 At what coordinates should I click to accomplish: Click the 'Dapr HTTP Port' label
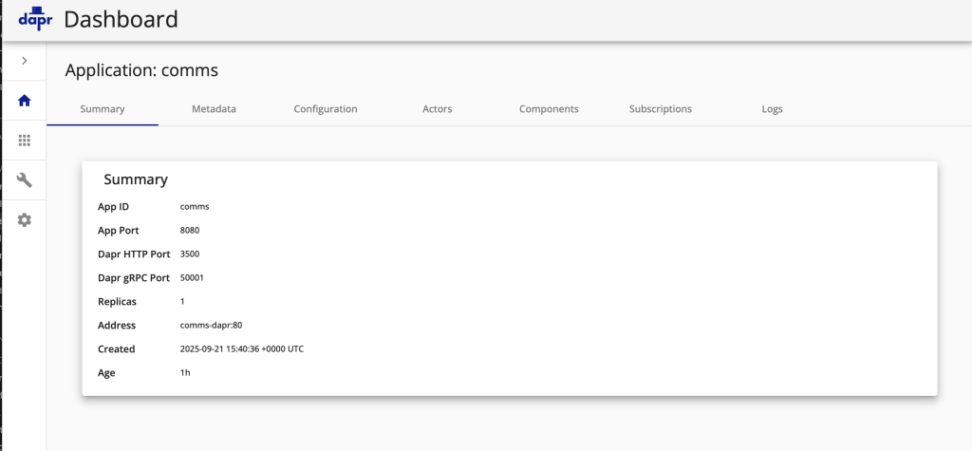pyautogui.click(x=134, y=254)
